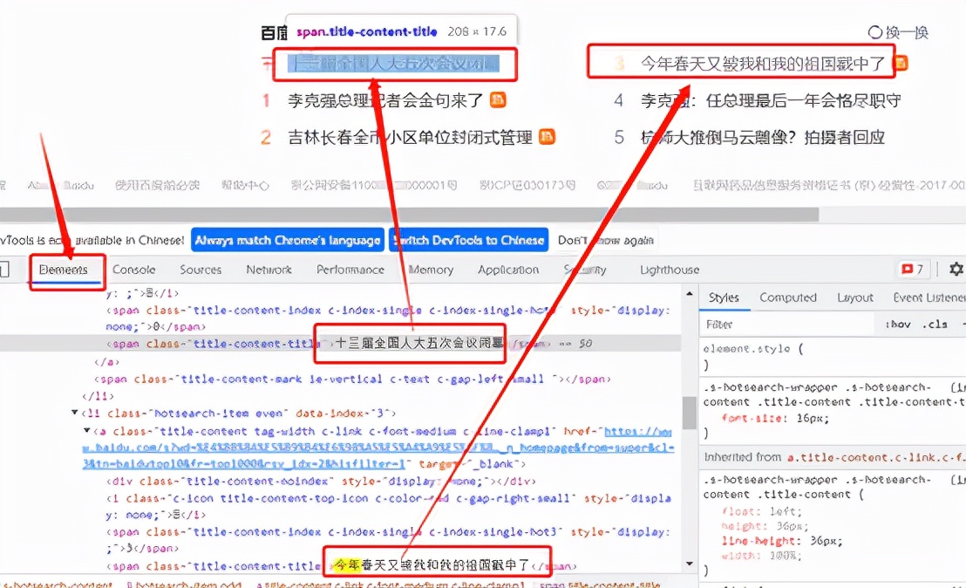Click inherited-from selector a.title-content.c-link
The height and width of the screenshot is (588, 966).
point(877,457)
